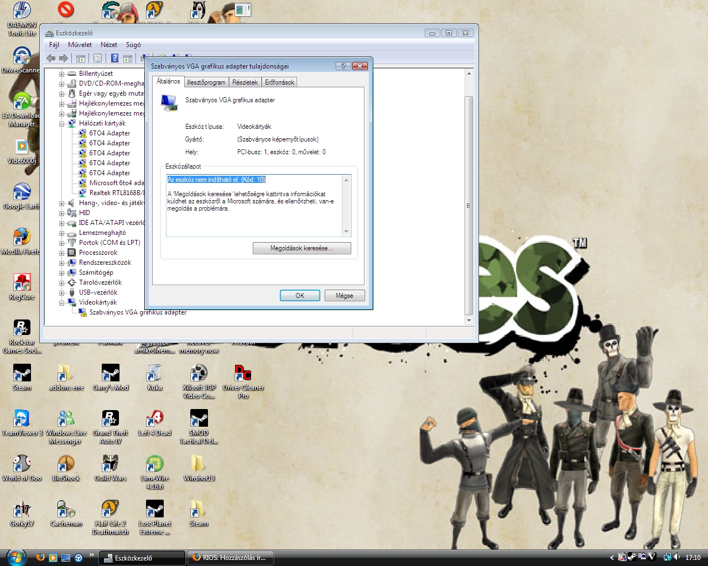708x566 pixels.
Task: Open the Left 4 Dead desktop icon
Action: pos(155,423)
